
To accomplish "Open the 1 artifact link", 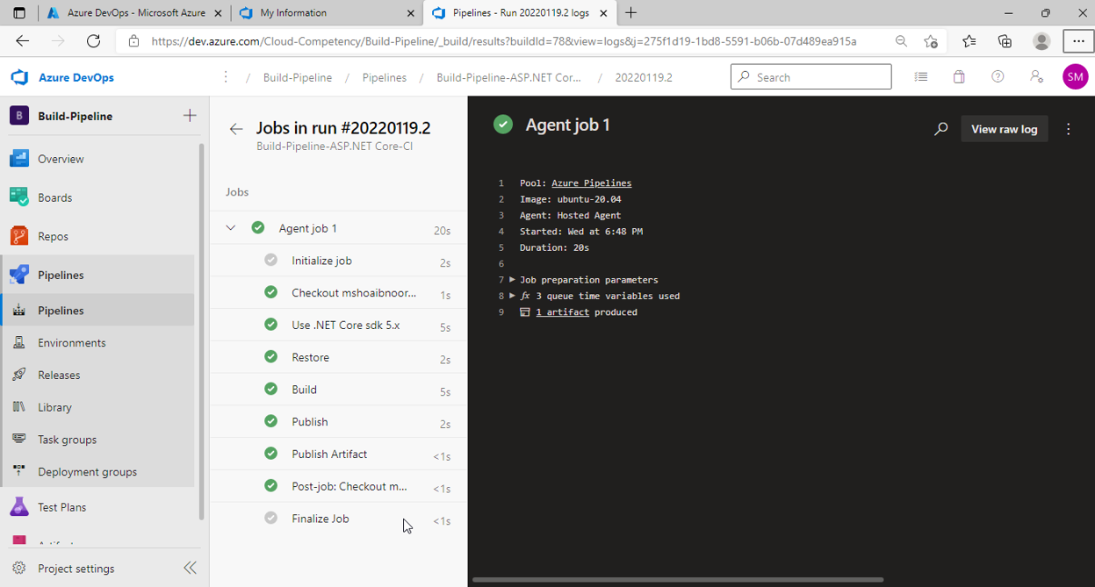I will [562, 312].
